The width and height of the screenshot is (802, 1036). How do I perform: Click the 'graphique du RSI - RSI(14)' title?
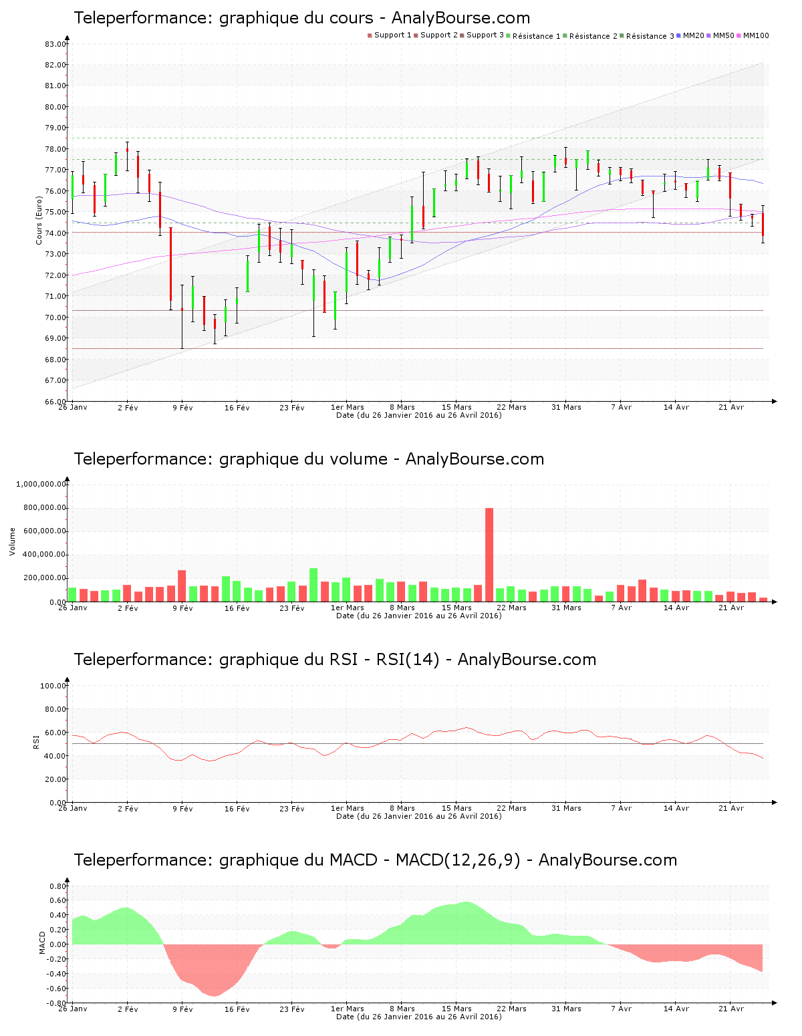(335, 660)
